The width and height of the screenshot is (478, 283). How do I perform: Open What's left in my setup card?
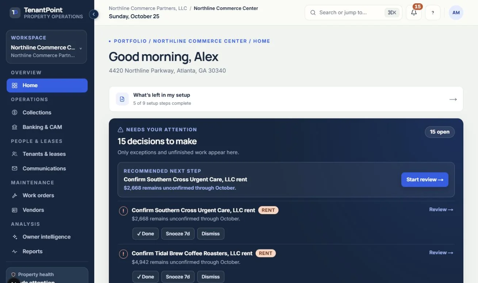(286, 99)
